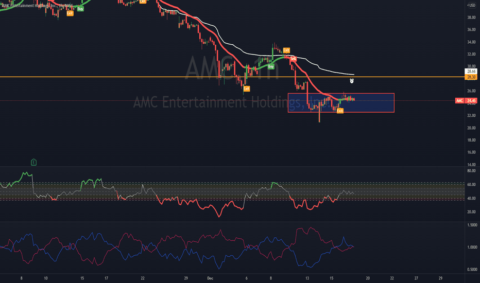Click the 60.00 RSI scale label
480x283 pixels.
coord(471,185)
